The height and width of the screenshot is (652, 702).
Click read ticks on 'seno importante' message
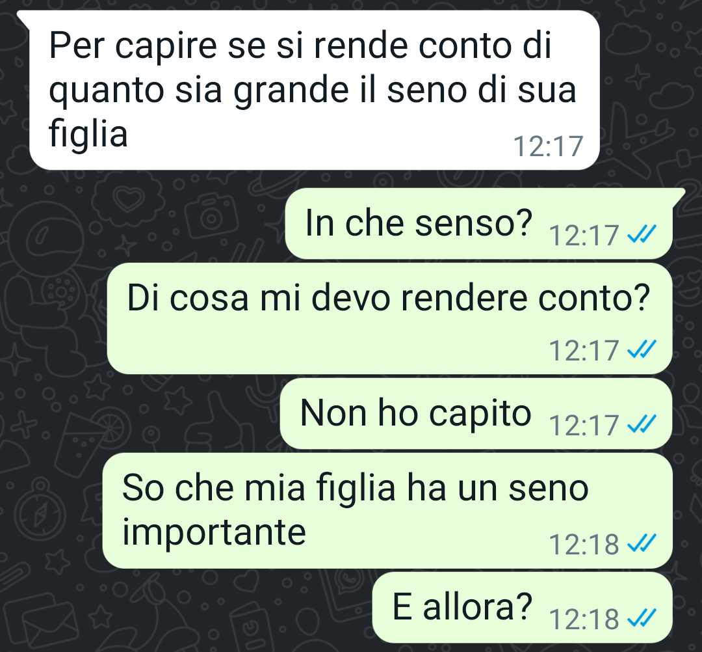click(642, 543)
